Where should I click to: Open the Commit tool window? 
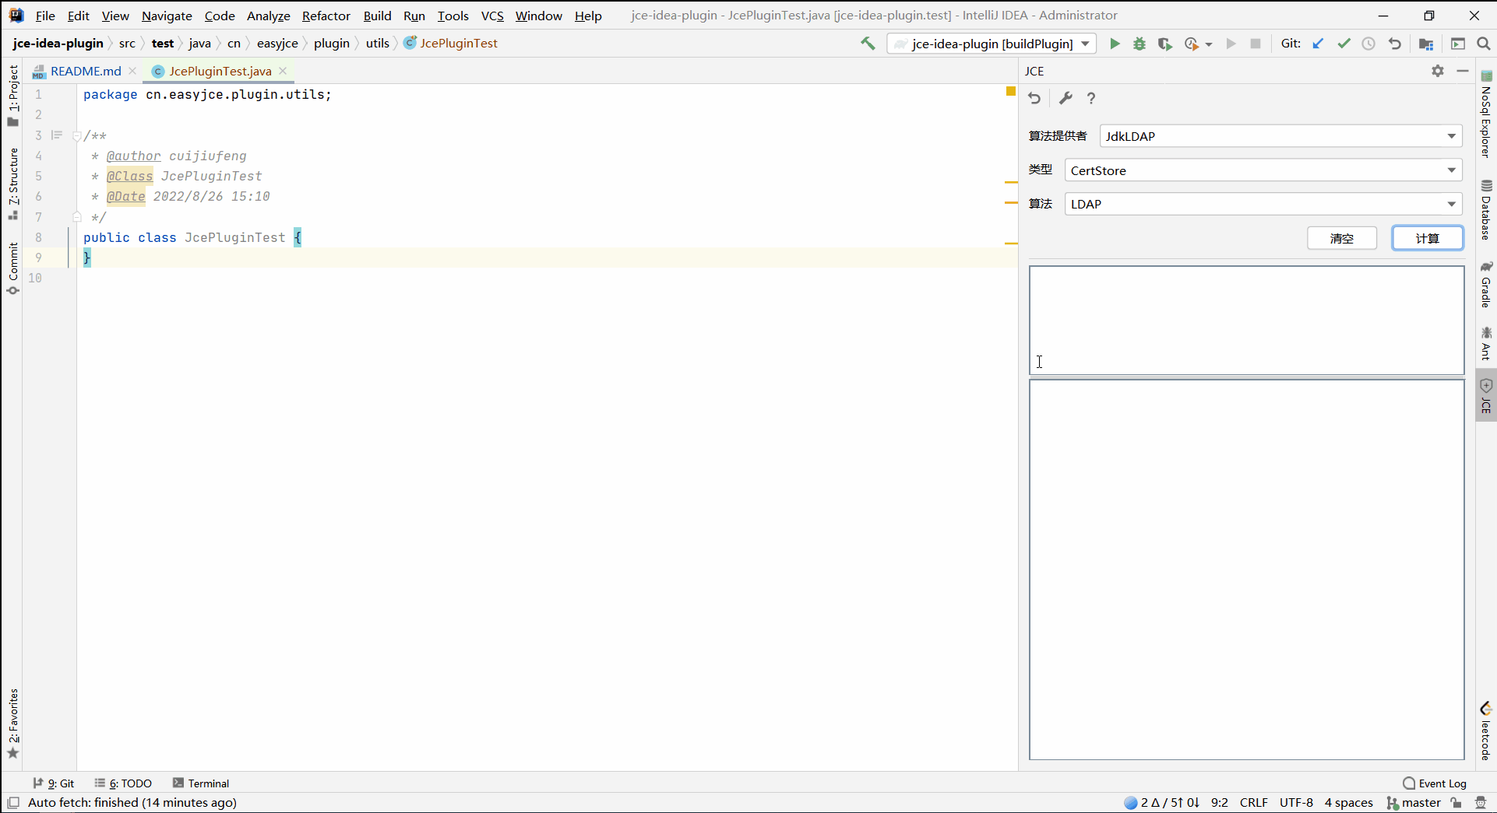pos(12,268)
